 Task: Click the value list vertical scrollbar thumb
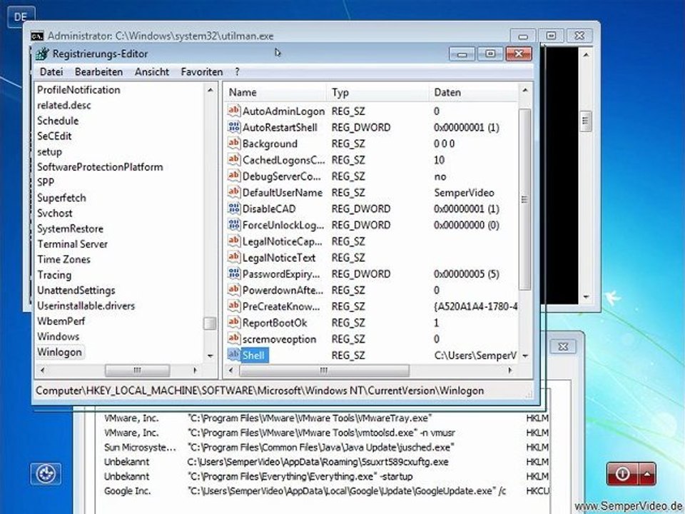(x=524, y=199)
